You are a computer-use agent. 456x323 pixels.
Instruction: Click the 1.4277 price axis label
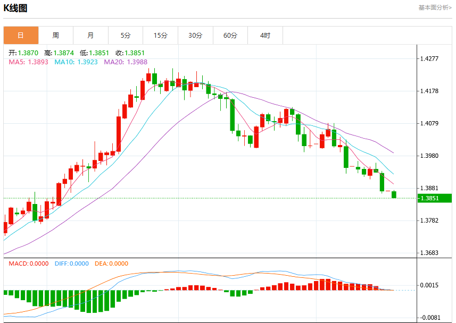[x=429, y=58]
